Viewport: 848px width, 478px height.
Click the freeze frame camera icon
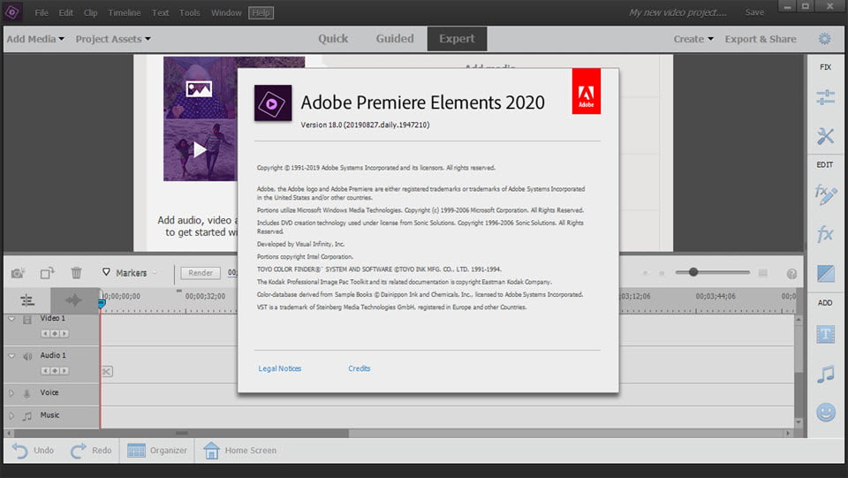18,273
